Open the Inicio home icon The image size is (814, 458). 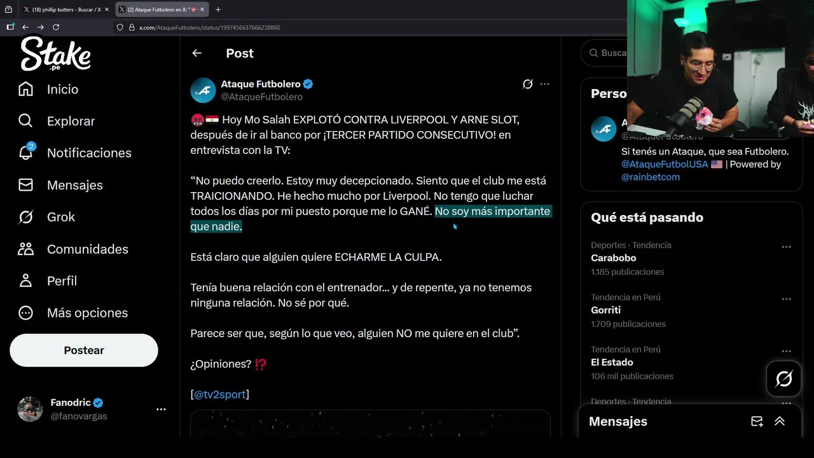click(25, 89)
